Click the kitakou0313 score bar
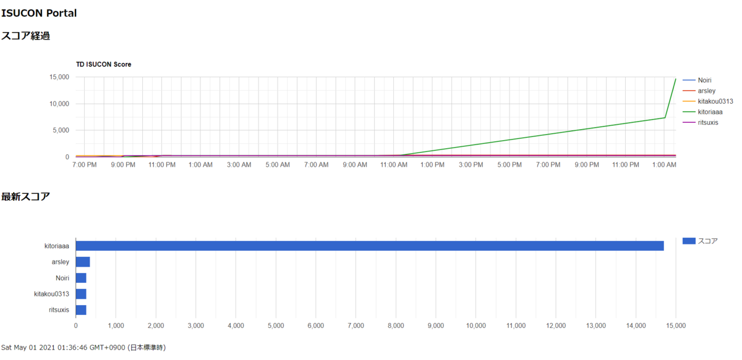 coord(81,294)
